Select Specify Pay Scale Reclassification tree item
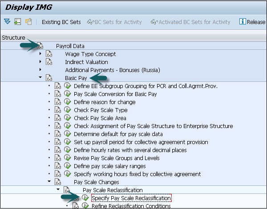The width and height of the screenshot is (267, 209). (x=131, y=198)
